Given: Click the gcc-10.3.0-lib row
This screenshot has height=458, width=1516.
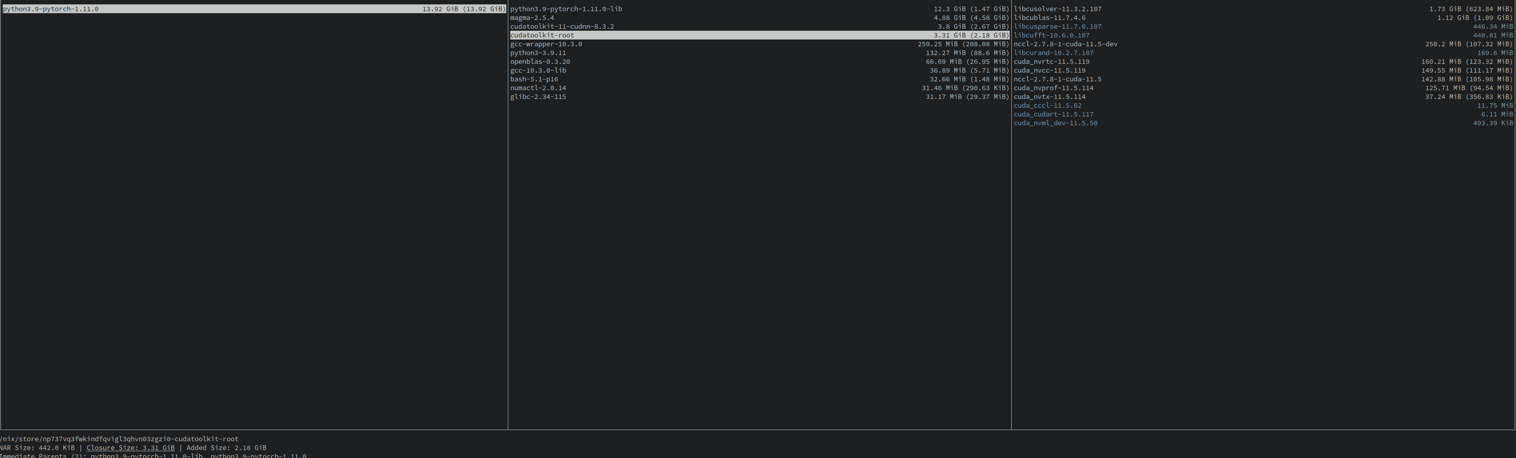Looking at the screenshot, I should [x=538, y=71].
